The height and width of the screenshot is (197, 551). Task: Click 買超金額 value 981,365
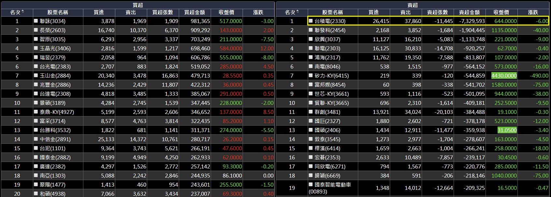[200, 21]
